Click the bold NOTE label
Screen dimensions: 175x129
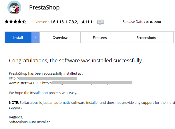pyautogui.click(x=14, y=103)
